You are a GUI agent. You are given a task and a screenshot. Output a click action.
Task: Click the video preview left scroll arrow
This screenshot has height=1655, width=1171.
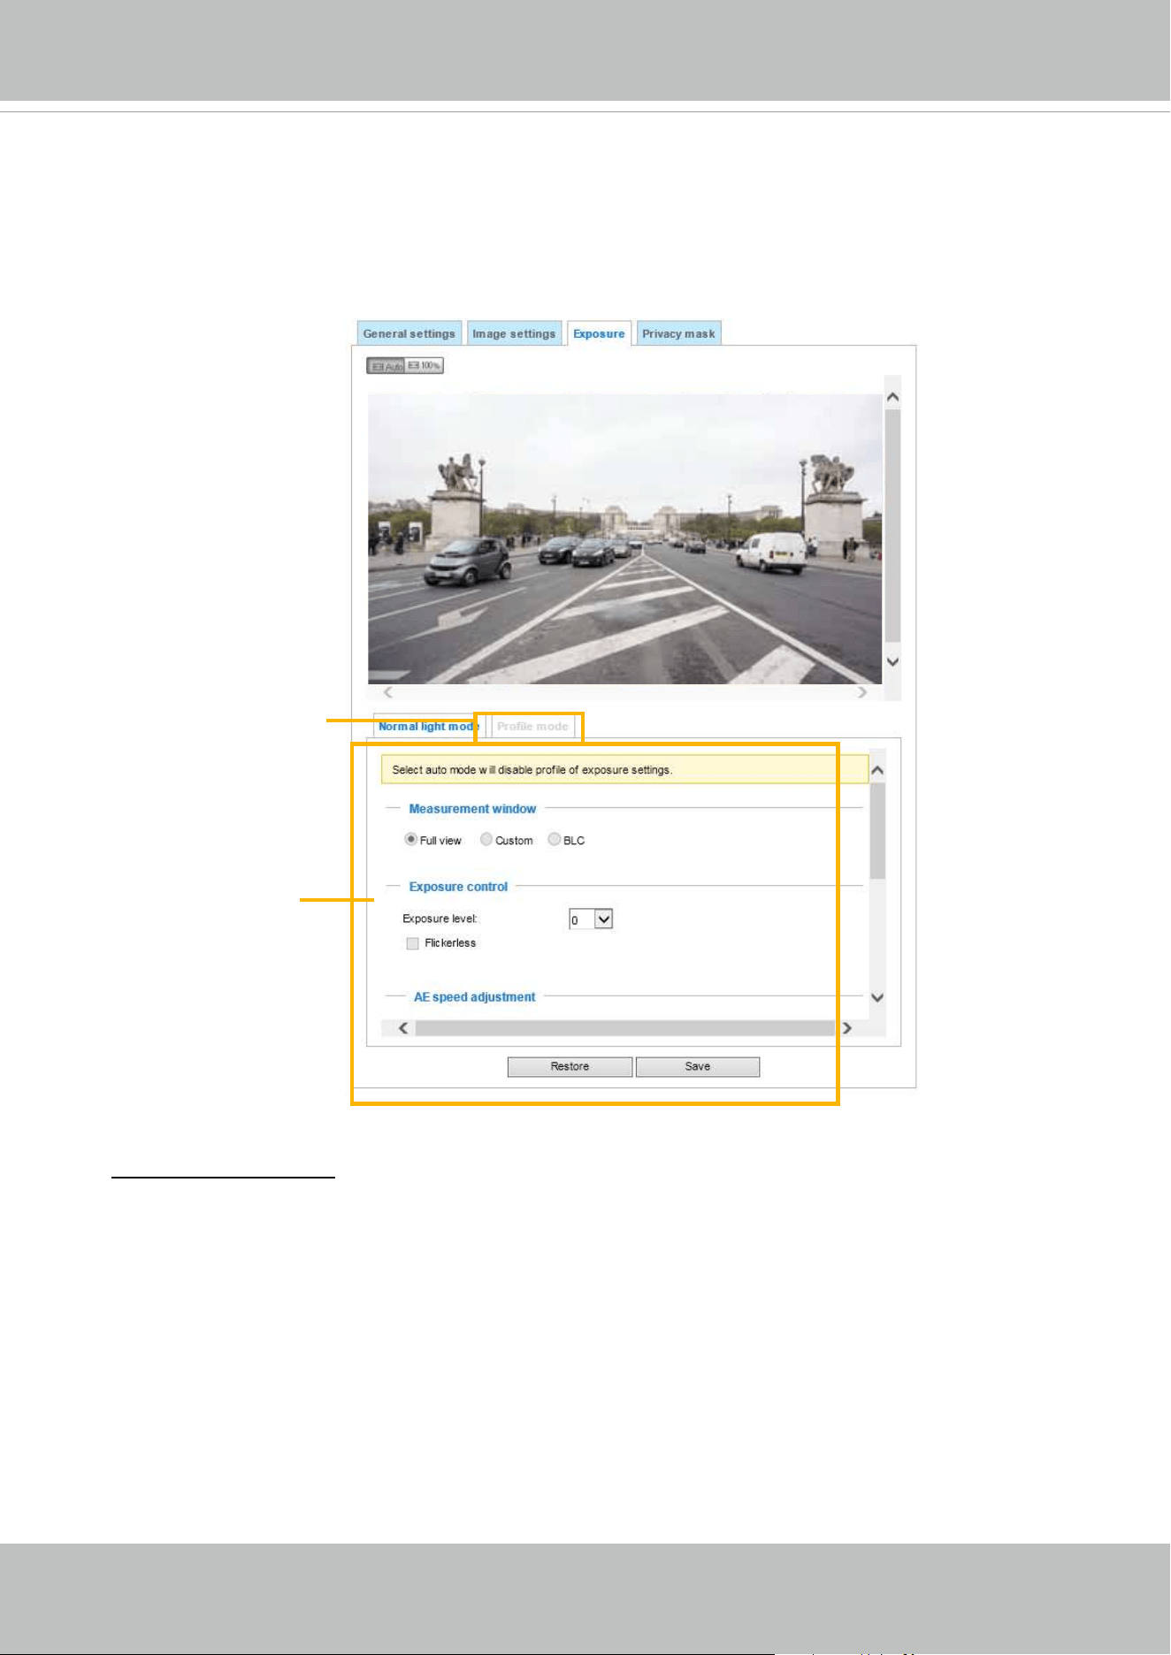[x=387, y=692]
